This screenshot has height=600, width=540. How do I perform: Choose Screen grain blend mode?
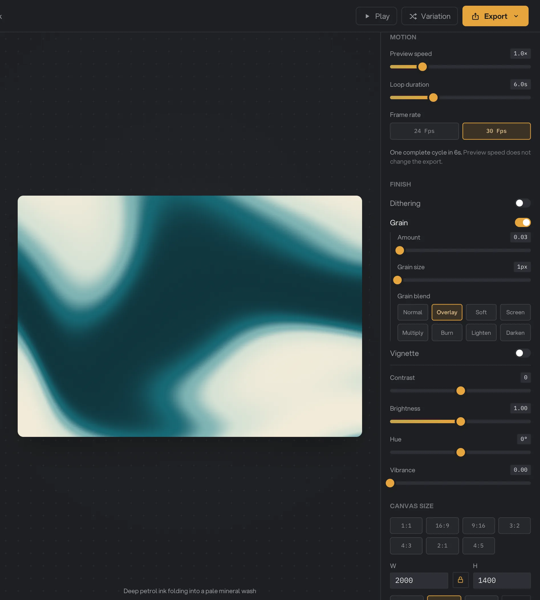click(515, 312)
